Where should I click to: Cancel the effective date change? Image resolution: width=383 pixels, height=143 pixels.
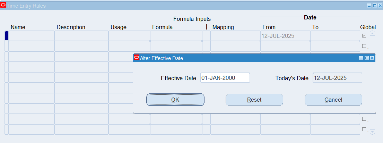[333, 100]
